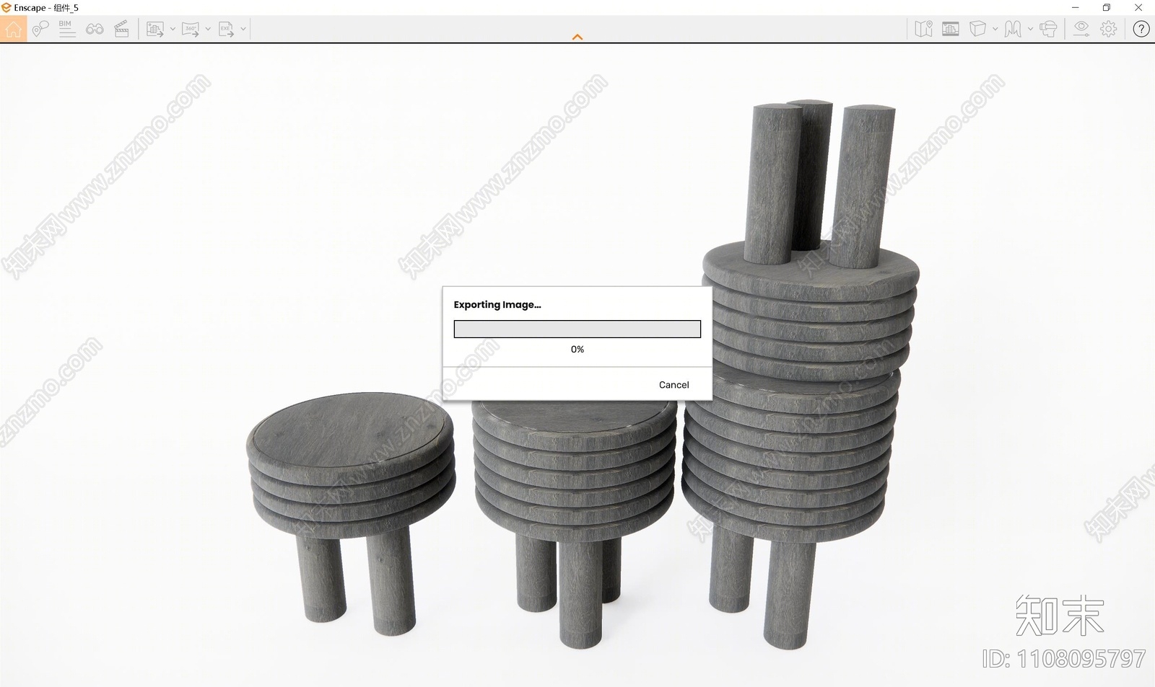Expand the projection view dropdown
This screenshot has width=1155, height=687.
click(x=995, y=30)
